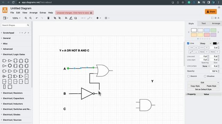Enable the Sketch checkbox

pyautogui.click(x=188, y=76)
